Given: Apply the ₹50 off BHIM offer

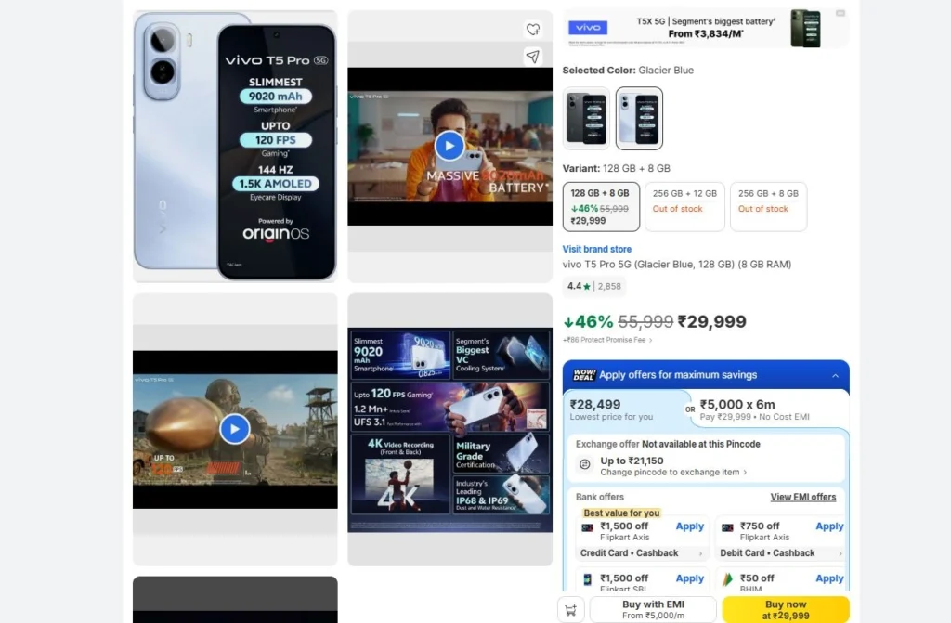Looking at the screenshot, I should [x=829, y=578].
